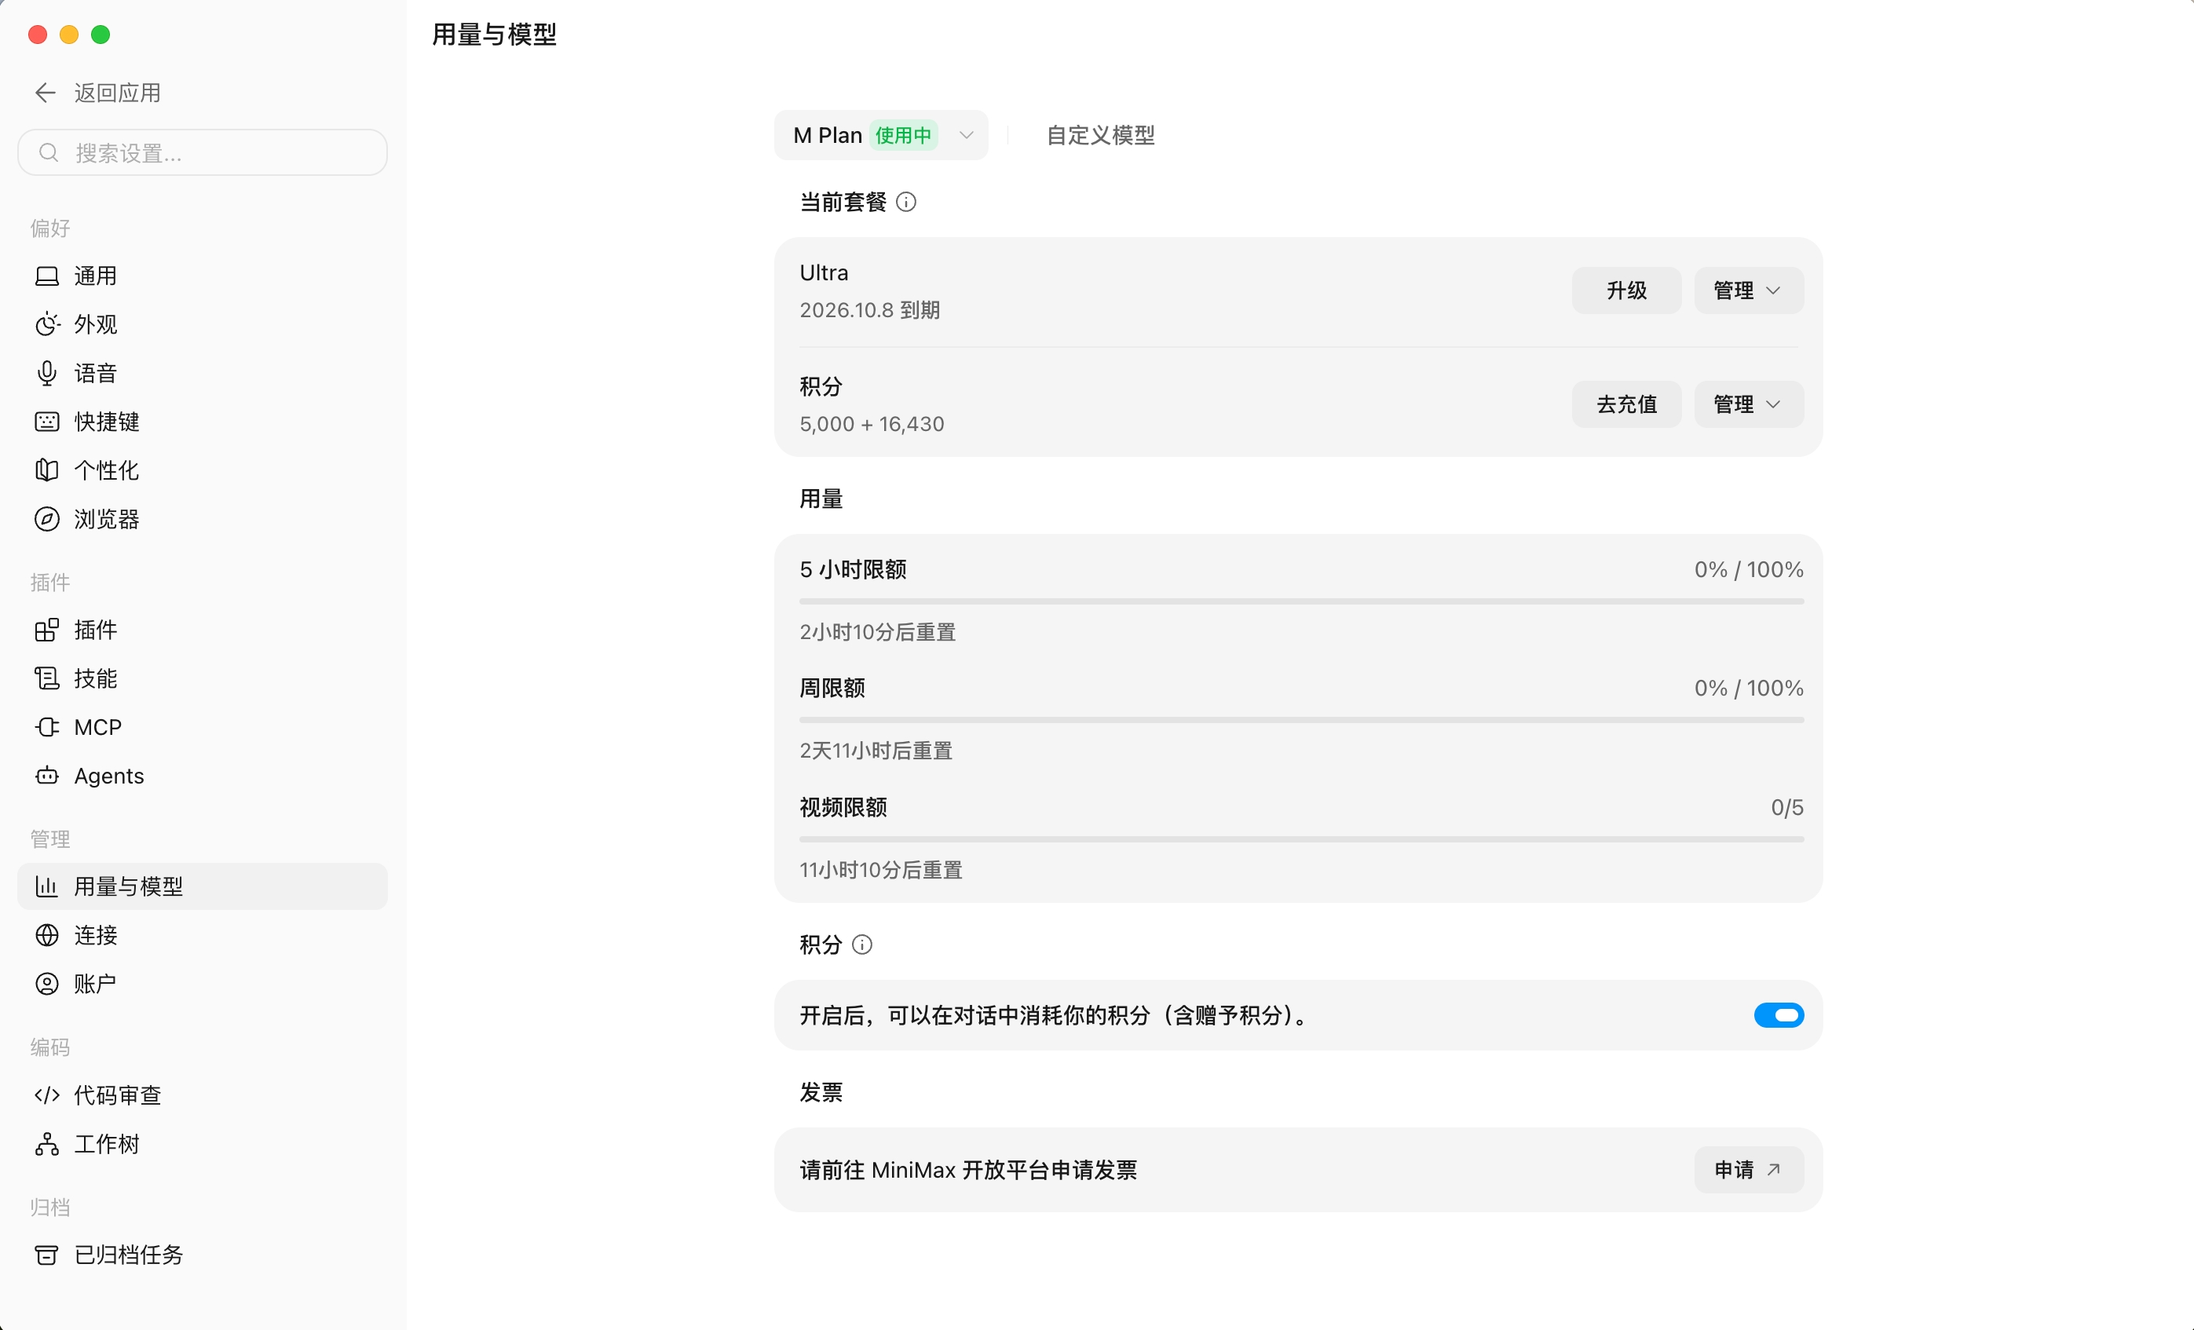This screenshot has width=2194, height=1330.
Task: Click the 个性化 icon
Action: (x=47, y=470)
